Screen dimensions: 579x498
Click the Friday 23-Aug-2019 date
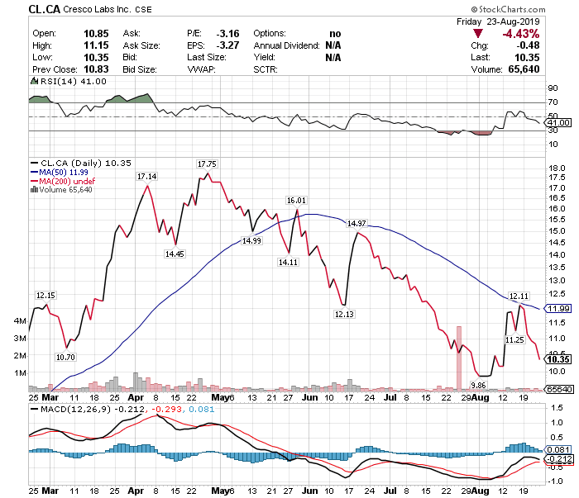[x=498, y=21]
